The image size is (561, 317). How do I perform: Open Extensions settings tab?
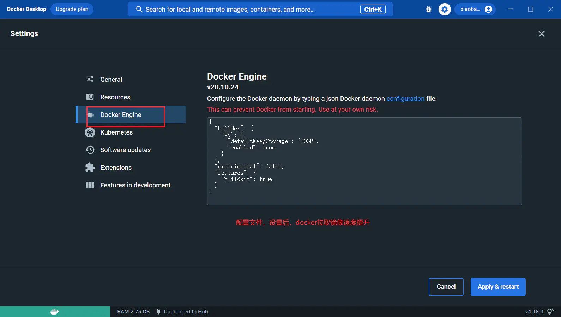pyautogui.click(x=131, y=167)
